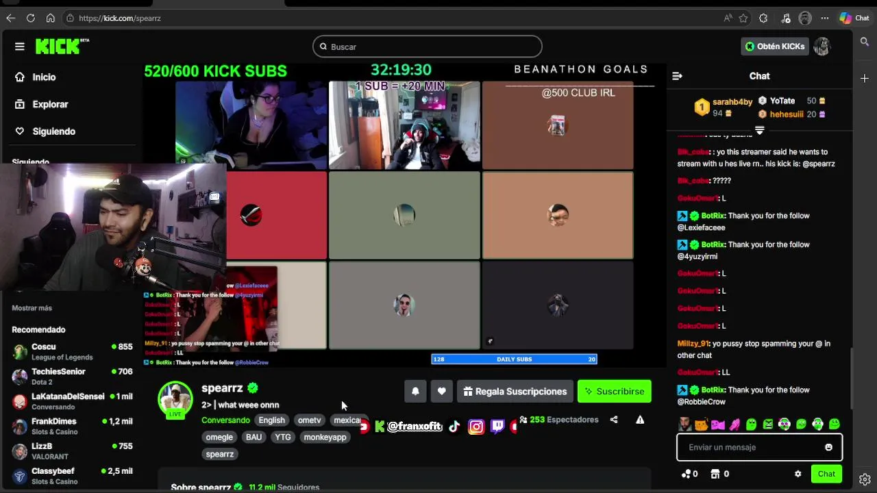Collapse the chat panel with arrow icon
877x493 pixels.
pyautogui.click(x=677, y=76)
